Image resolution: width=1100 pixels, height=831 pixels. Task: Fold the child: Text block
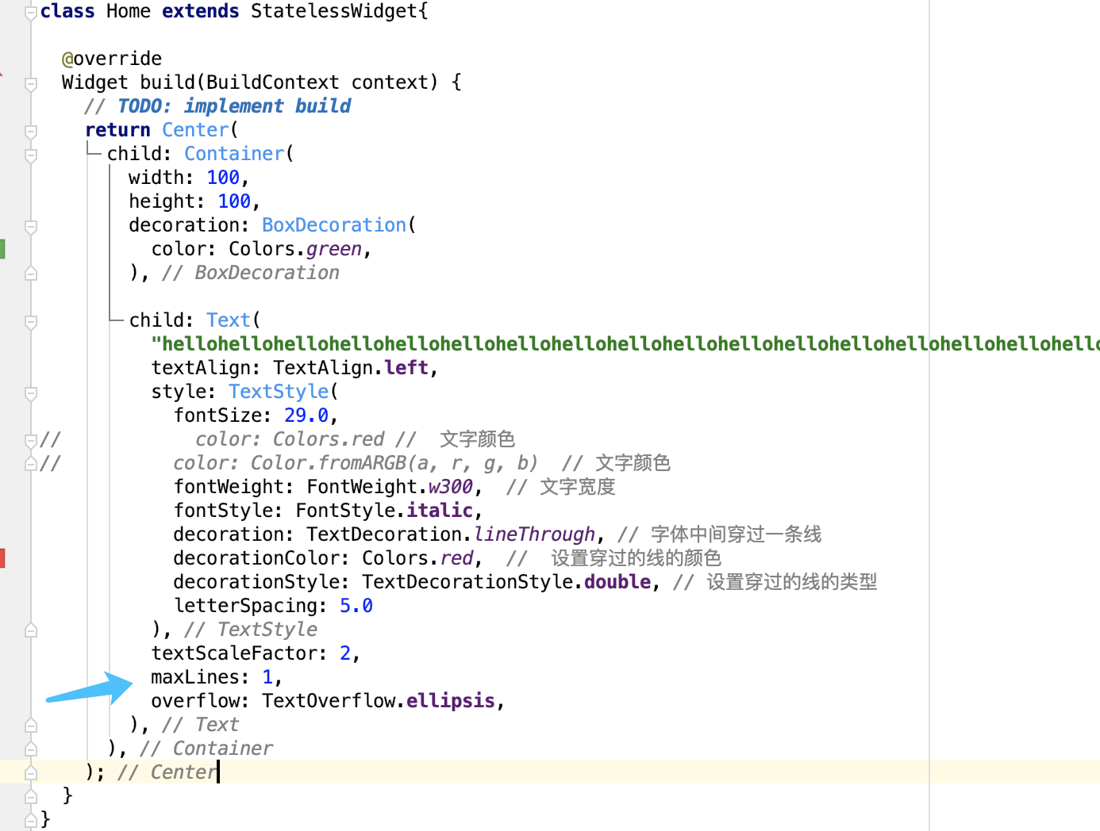click(x=31, y=322)
